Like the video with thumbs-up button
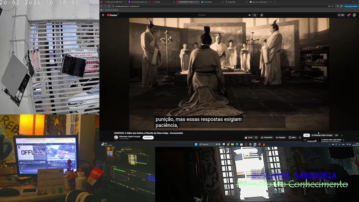Viewport: 359px width, 202px height. coord(248,137)
